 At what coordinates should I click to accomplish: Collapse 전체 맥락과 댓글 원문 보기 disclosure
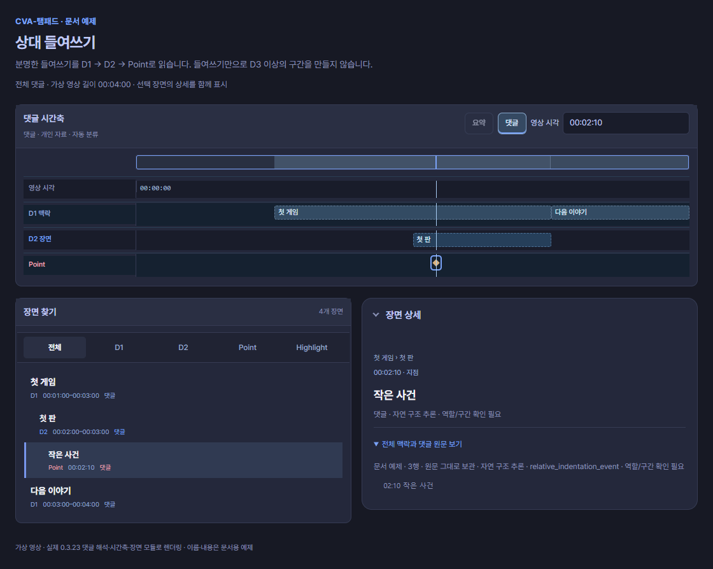418,444
